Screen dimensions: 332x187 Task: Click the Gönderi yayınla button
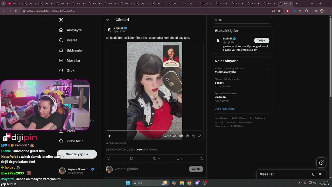(77, 154)
